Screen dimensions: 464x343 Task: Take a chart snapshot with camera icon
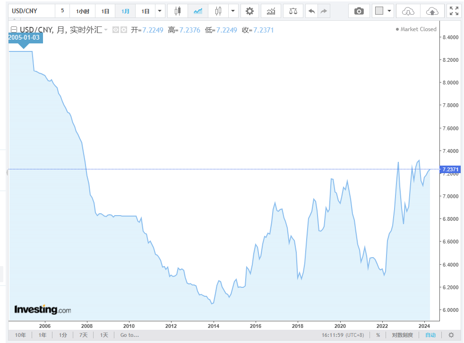pos(359,11)
